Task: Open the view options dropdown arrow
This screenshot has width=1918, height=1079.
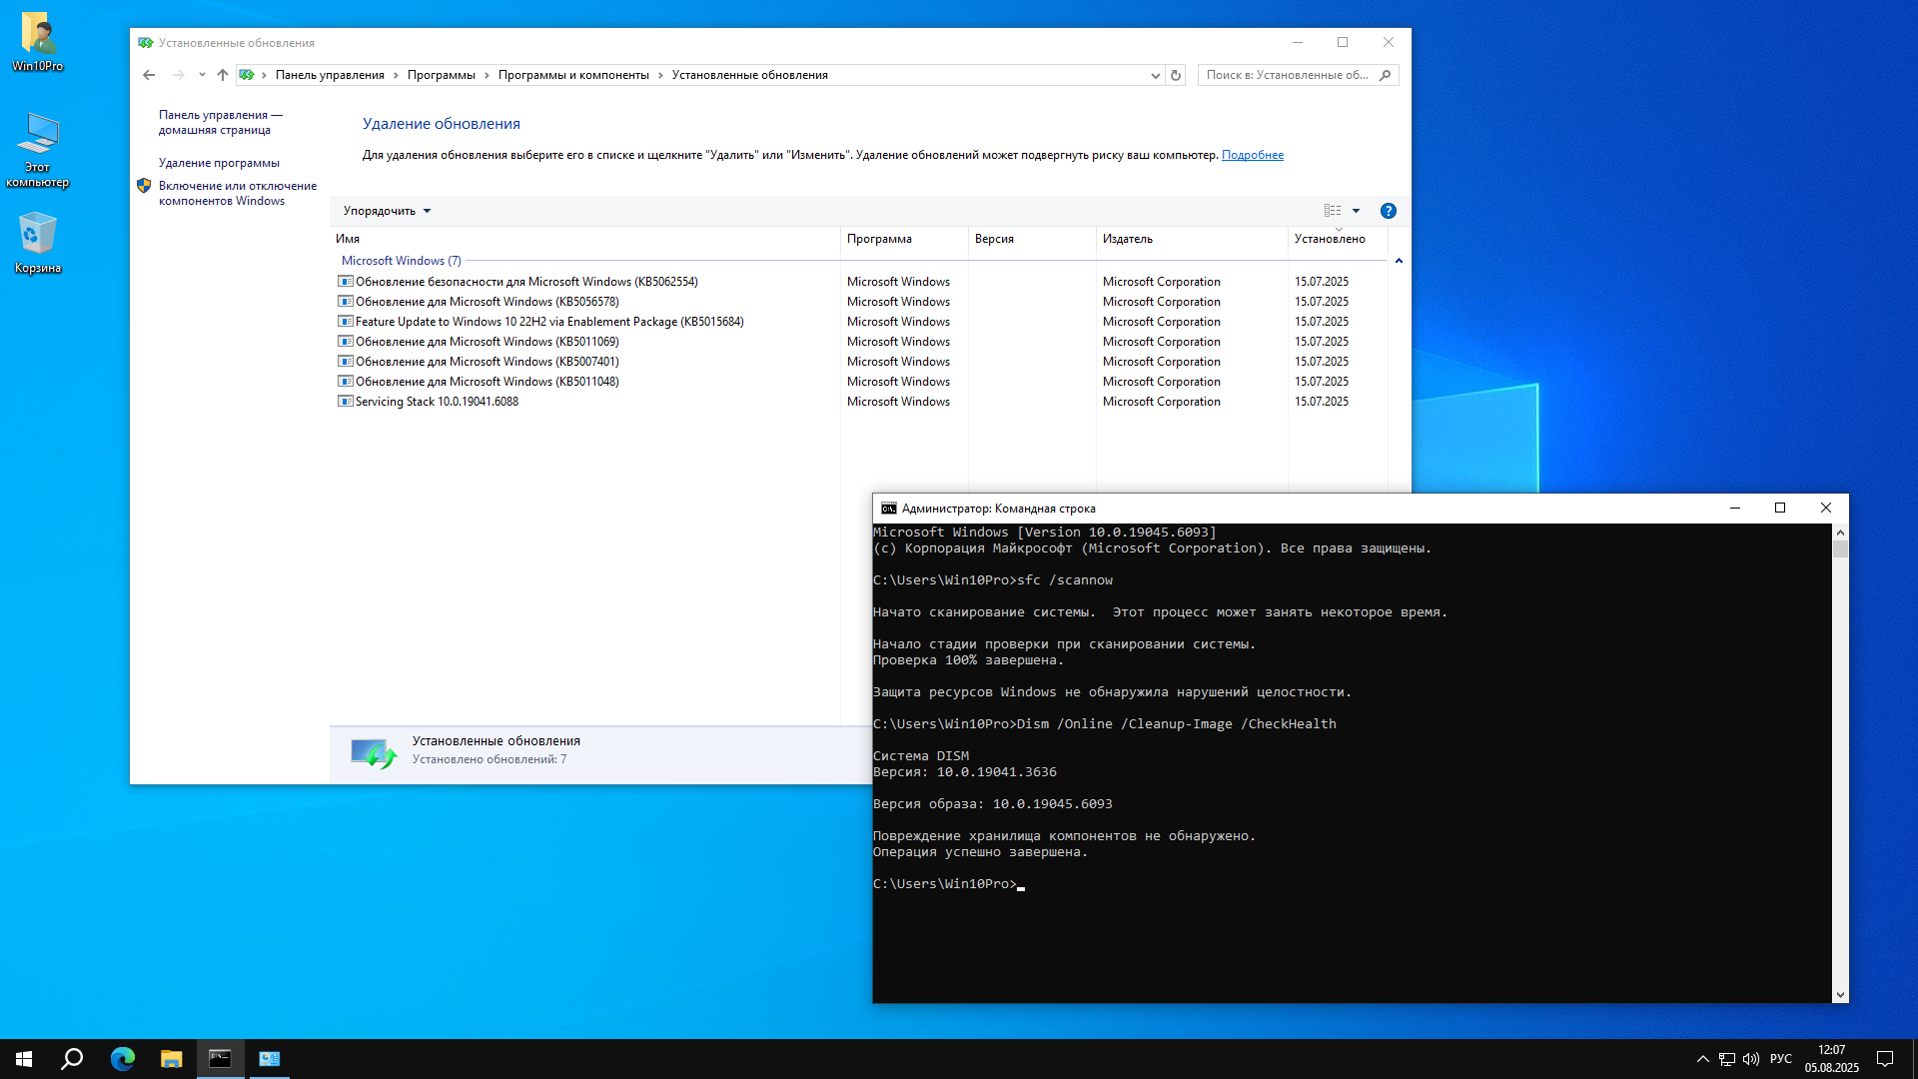Action: pyautogui.click(x=1356, y=211)
